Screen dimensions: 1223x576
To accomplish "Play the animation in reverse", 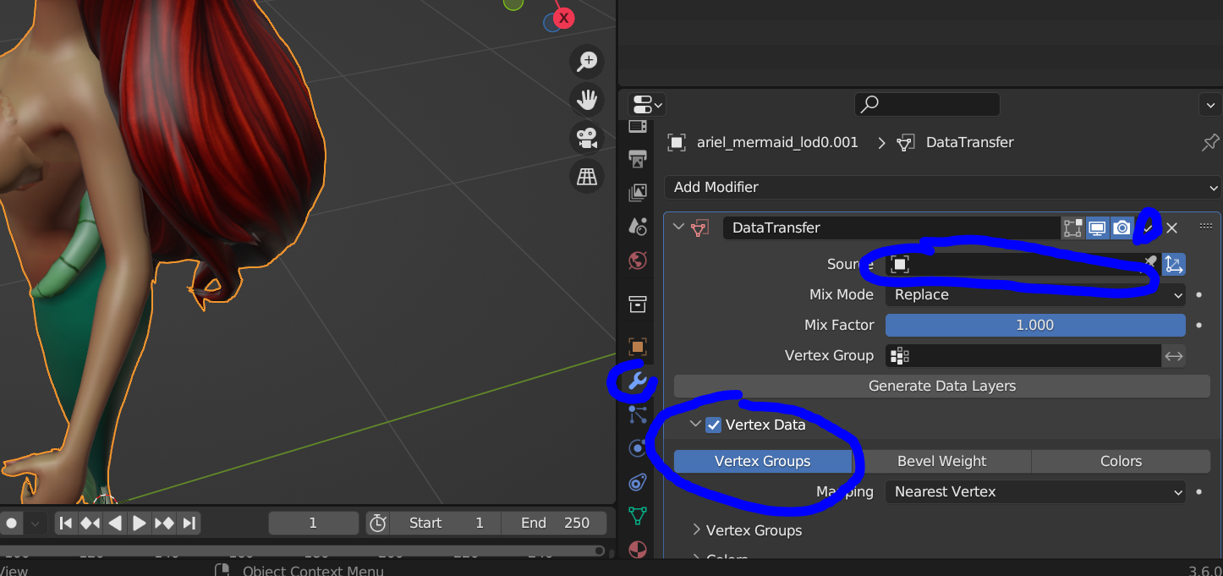I will 115,524.
